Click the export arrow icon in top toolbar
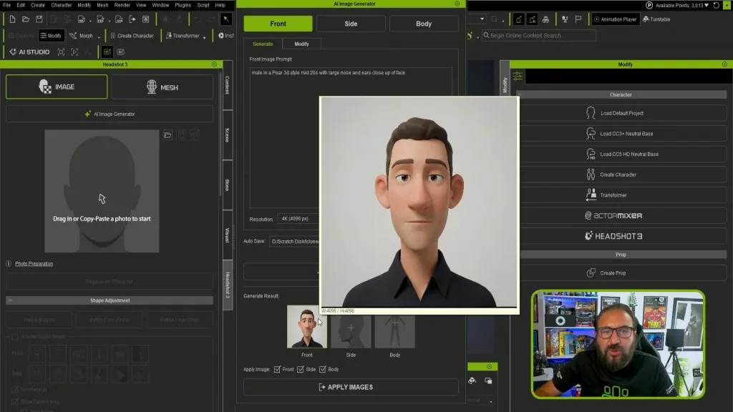Image resolution: width=733 pixels, height=412 pixels. point(132,19)
